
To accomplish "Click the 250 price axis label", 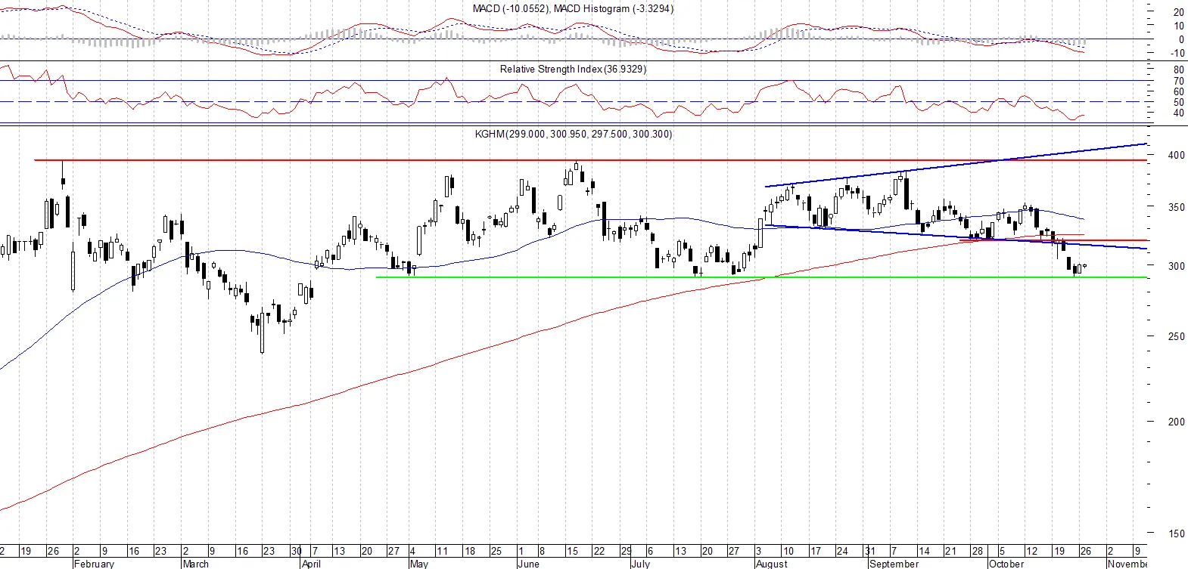I will [x=1176, y=336].
